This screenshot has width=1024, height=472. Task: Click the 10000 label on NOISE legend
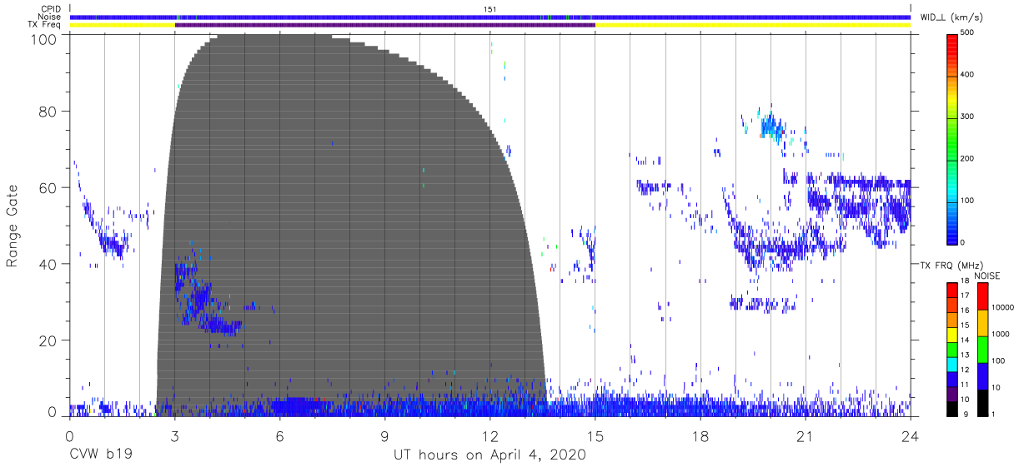click(x=1004, y=307)
